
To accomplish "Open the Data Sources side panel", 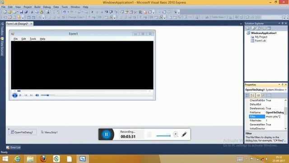I will [x=2, y=47].
